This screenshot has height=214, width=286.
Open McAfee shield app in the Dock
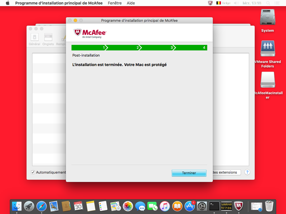tap(238, 206)
